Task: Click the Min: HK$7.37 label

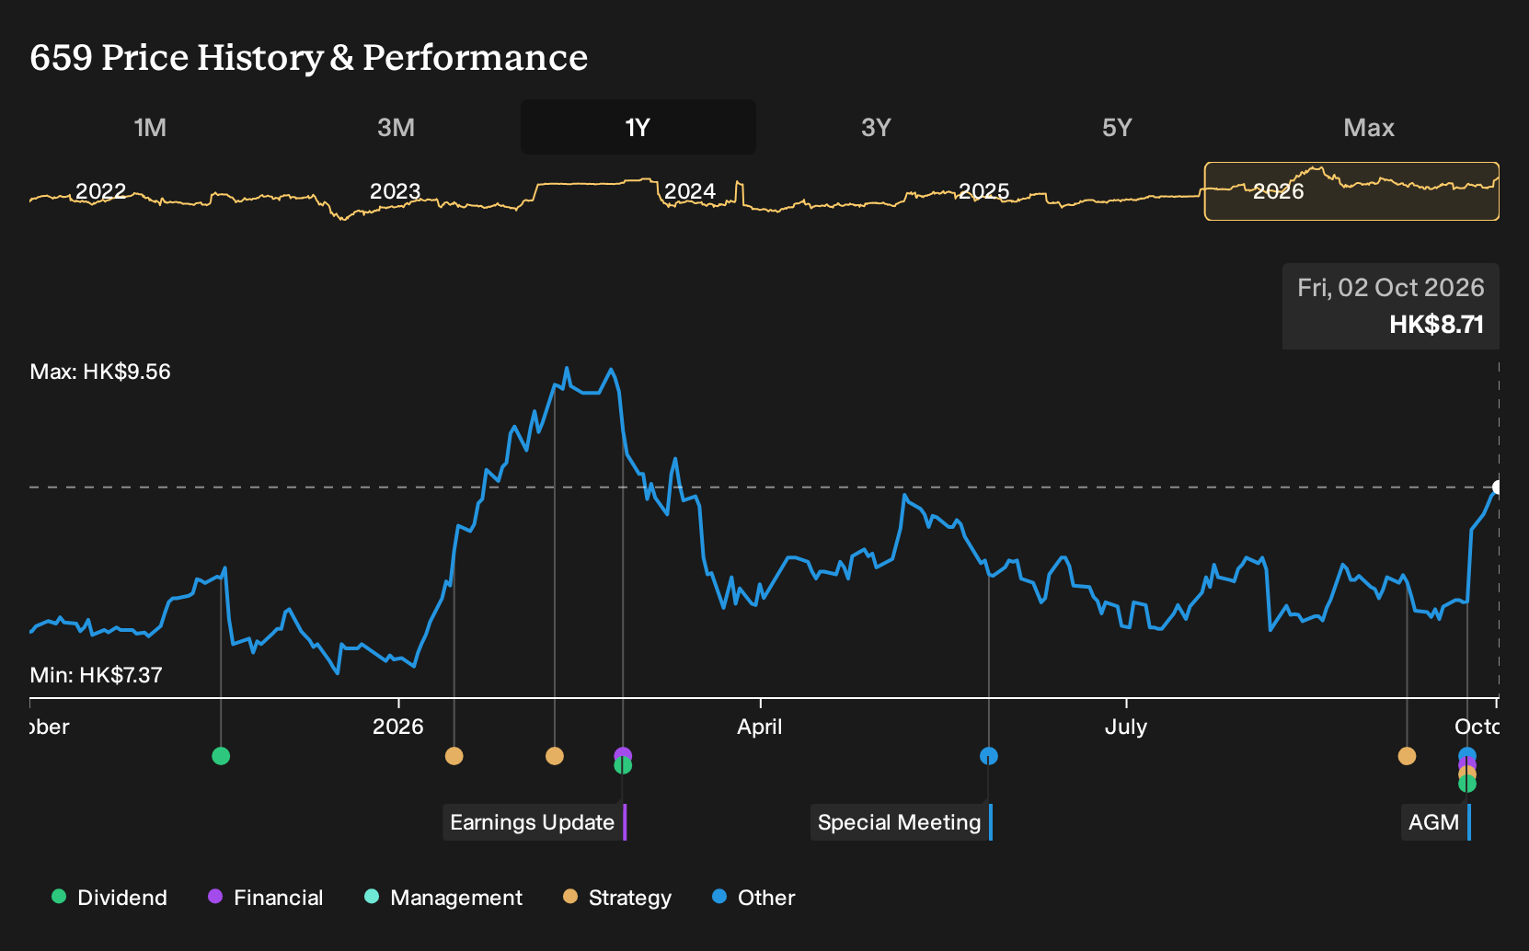Action: click(x=96, y=675)
